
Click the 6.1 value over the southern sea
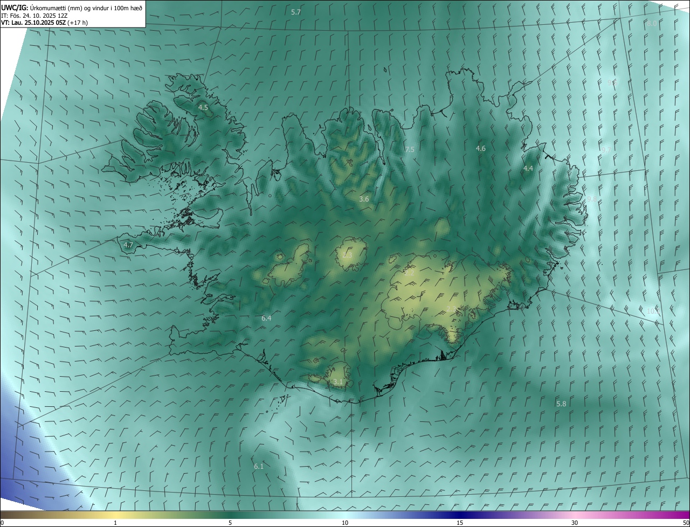(x=259, y=467)
